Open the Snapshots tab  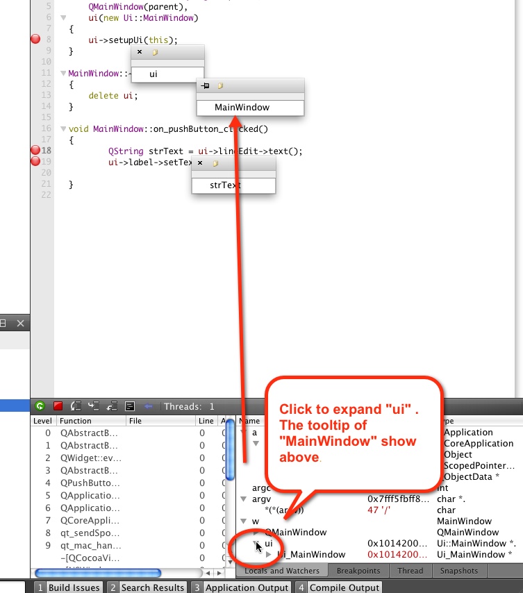458,571
